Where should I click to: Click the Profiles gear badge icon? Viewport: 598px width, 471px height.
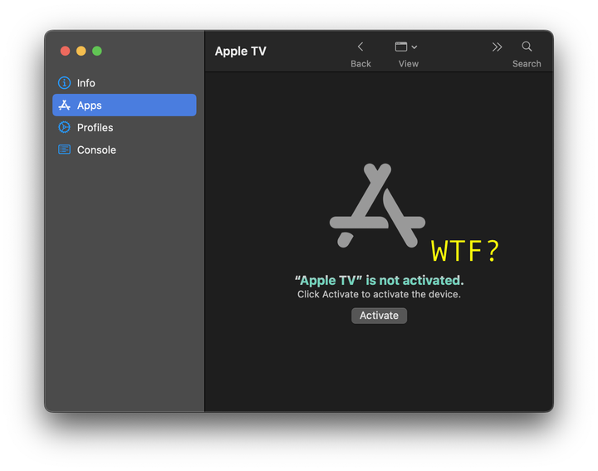[64, 127]
